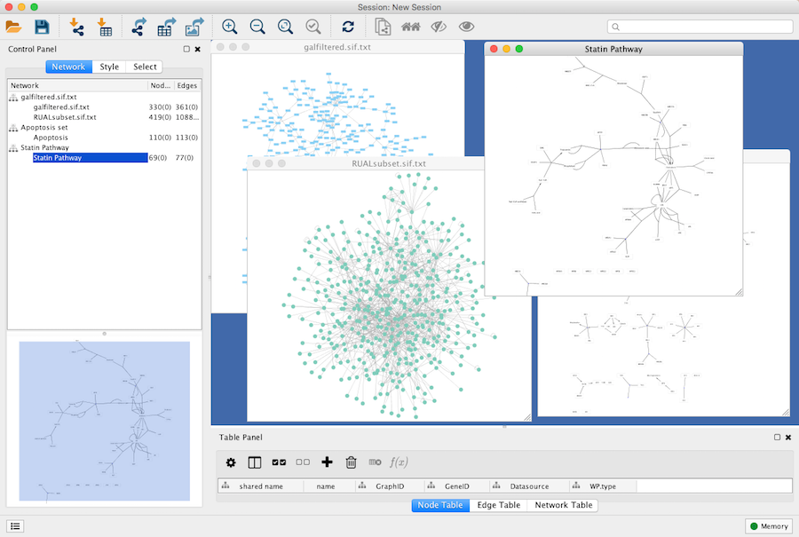The image size is (799, 537).
Task: Zoom out with the magnifier minus icon
Action: click(257, 28)
